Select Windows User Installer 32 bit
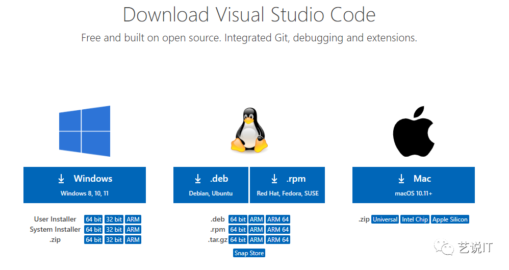Viewport: 509px width, 270px height. tap(114, 219)
